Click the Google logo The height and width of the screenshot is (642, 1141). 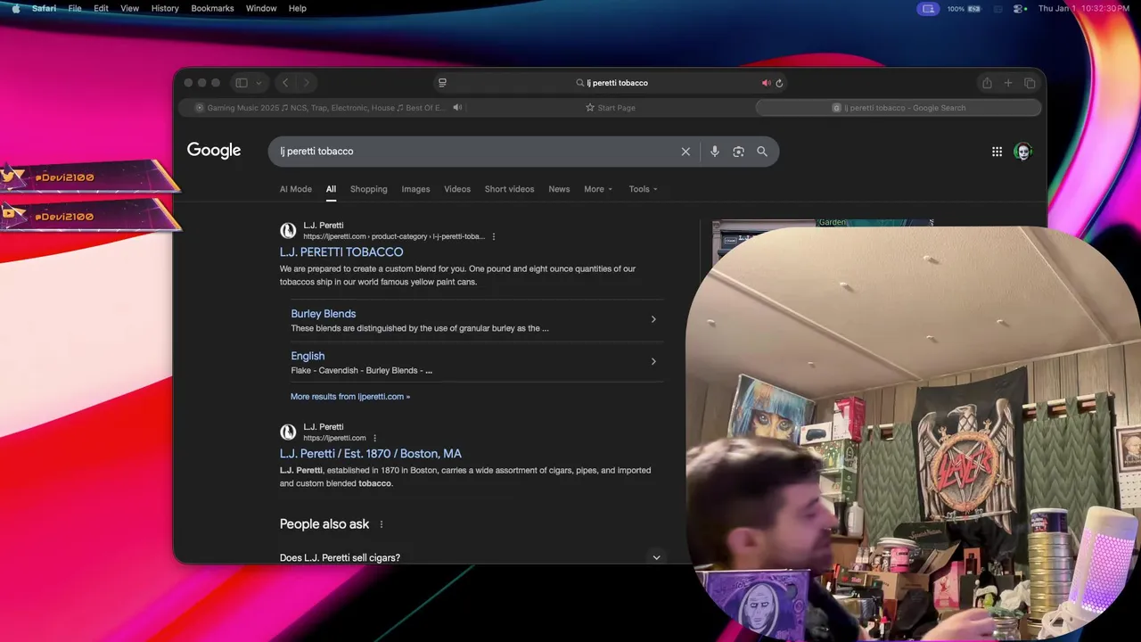(x=214, y=151)
